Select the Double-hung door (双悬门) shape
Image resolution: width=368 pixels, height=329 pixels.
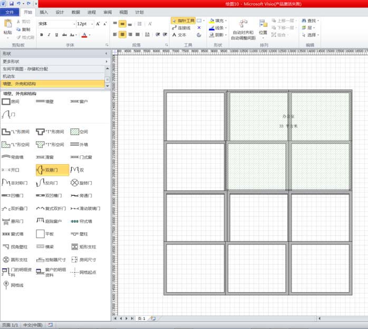(x=52, y=170)
